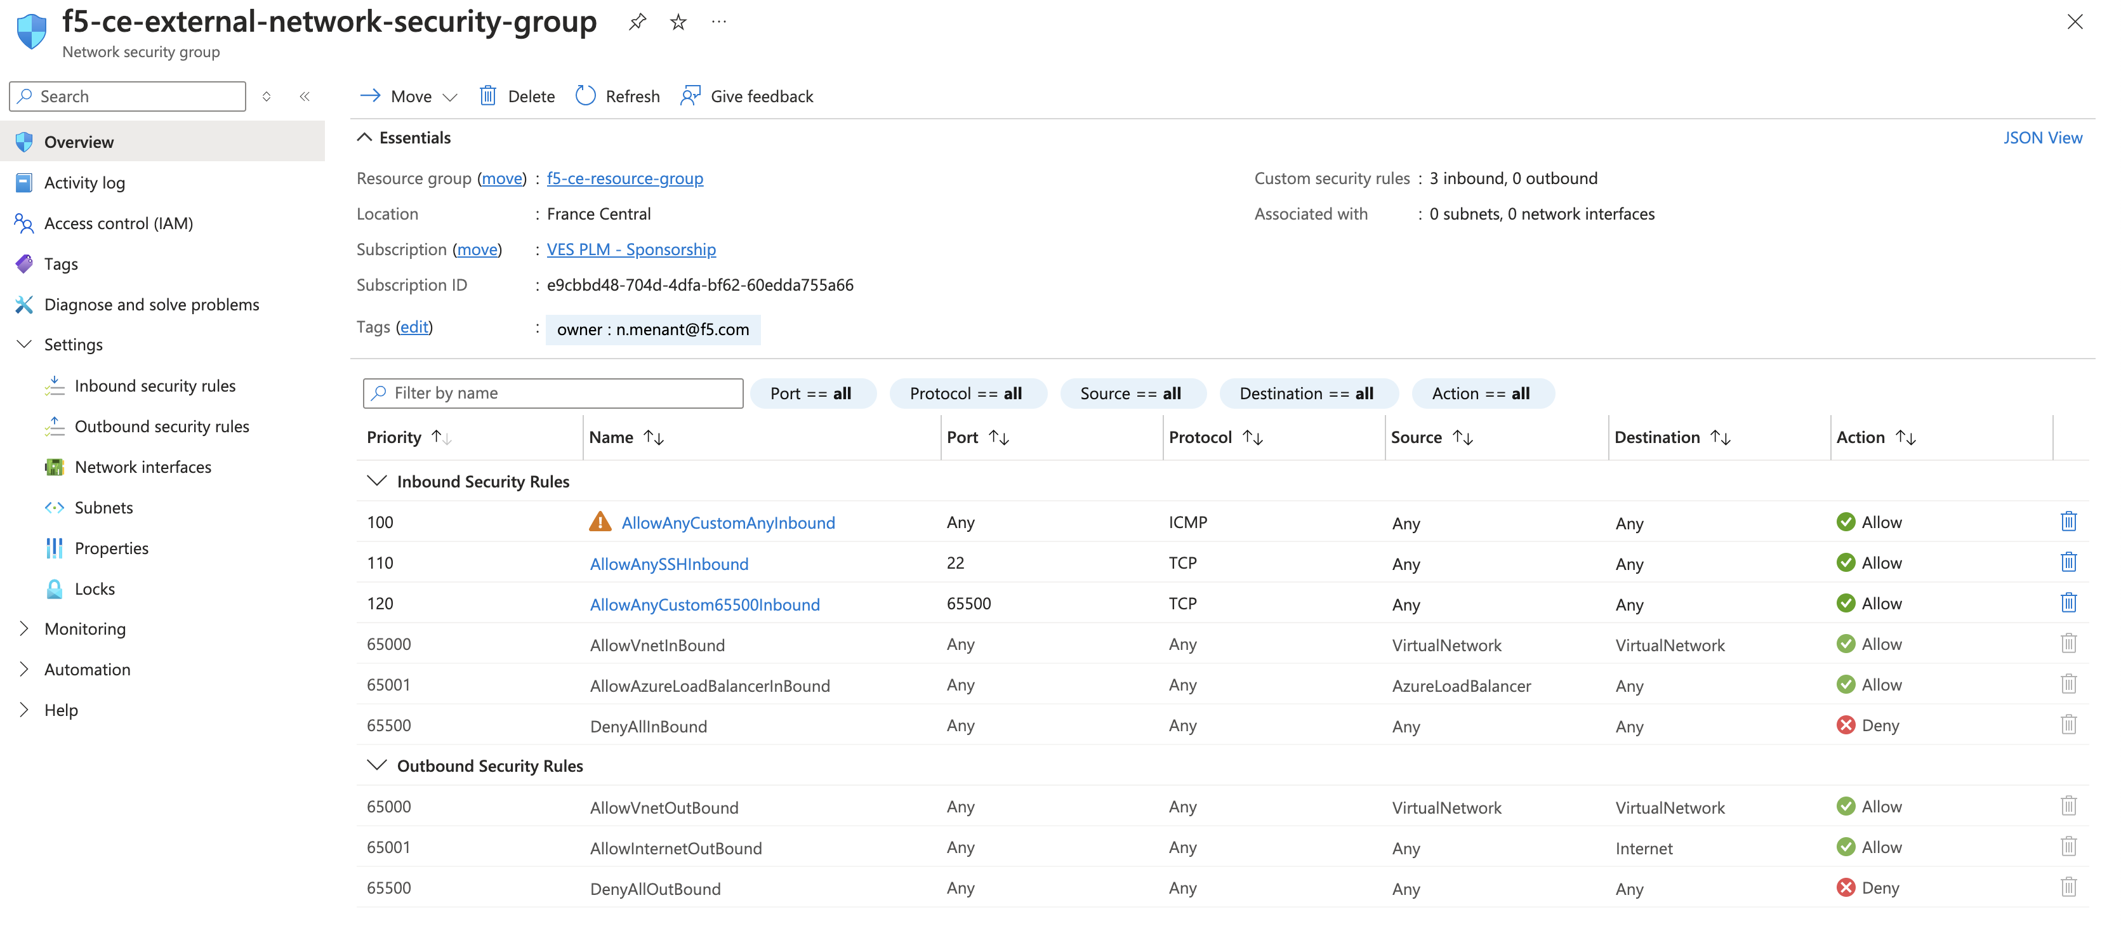Open Inbound security rules in sidebar

click(155, 385)
